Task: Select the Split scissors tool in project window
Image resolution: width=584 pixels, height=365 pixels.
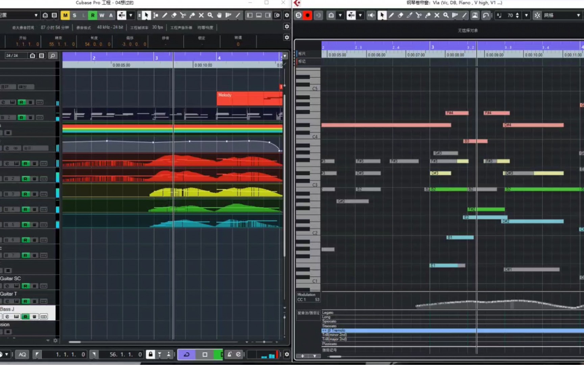Action: [x=183, y=15]
